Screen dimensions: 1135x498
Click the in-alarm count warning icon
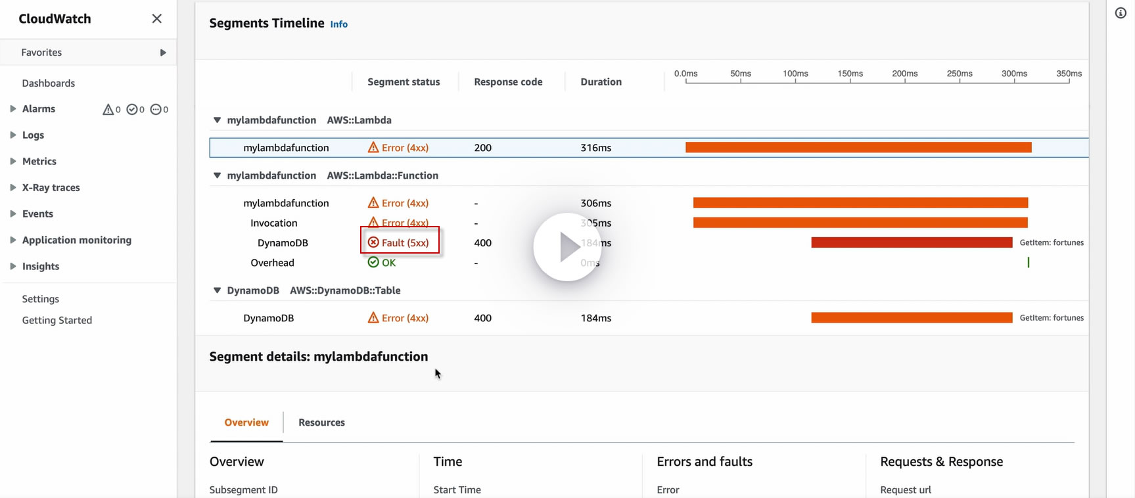coord(108,109)
